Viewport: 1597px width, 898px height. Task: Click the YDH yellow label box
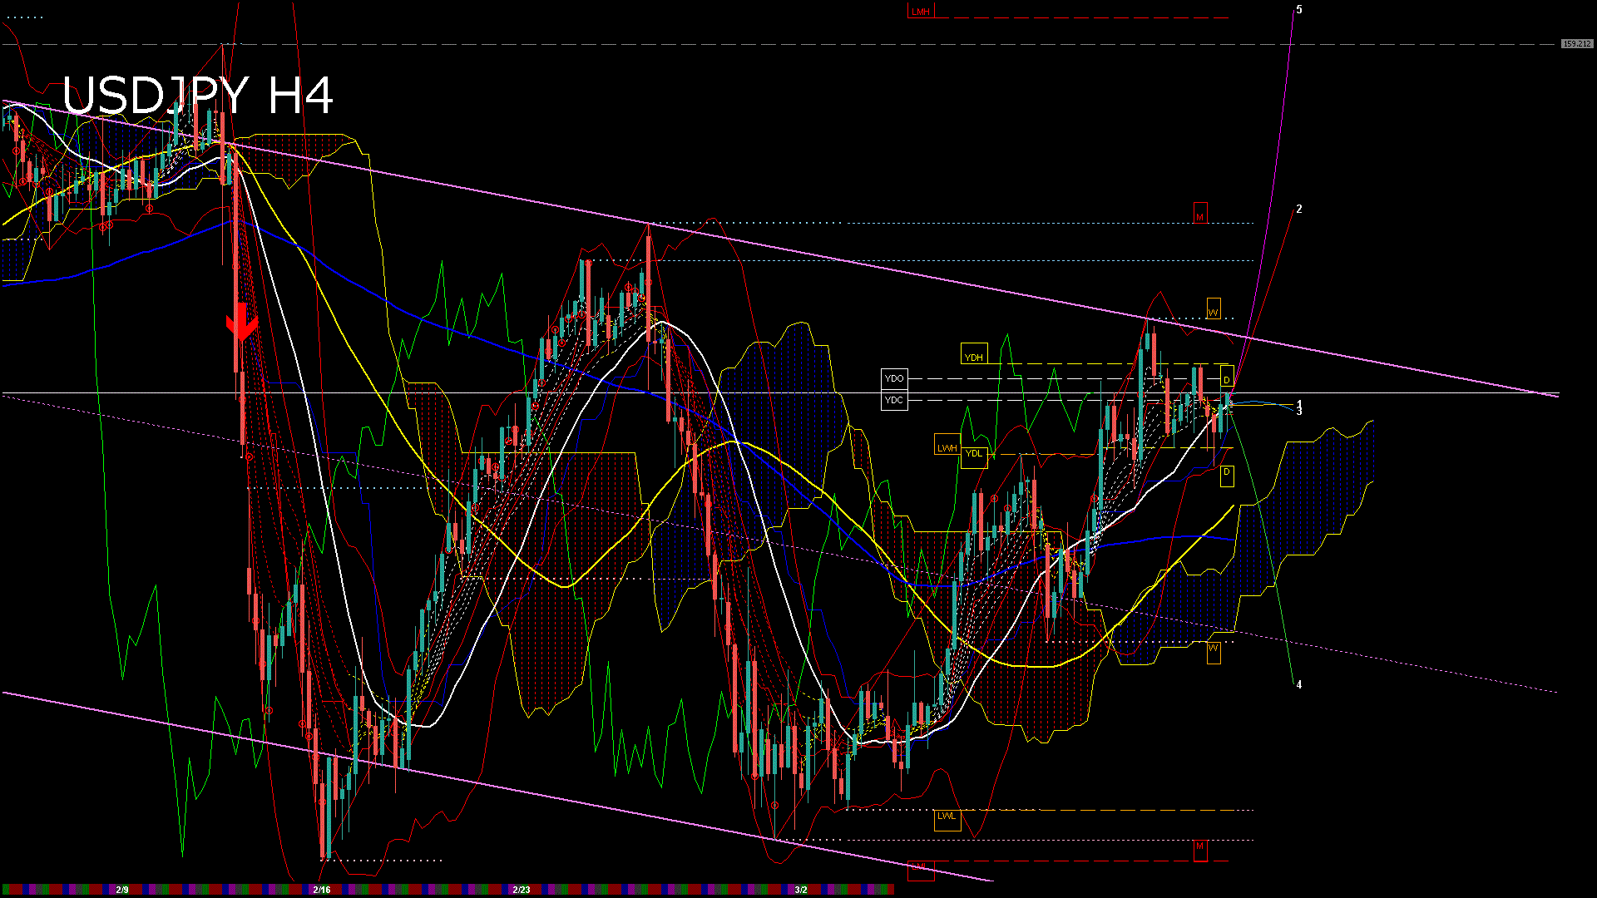[x=975, y=355]
